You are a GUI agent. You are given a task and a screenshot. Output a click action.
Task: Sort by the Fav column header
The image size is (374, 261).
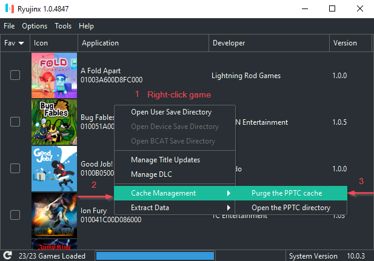15,43
